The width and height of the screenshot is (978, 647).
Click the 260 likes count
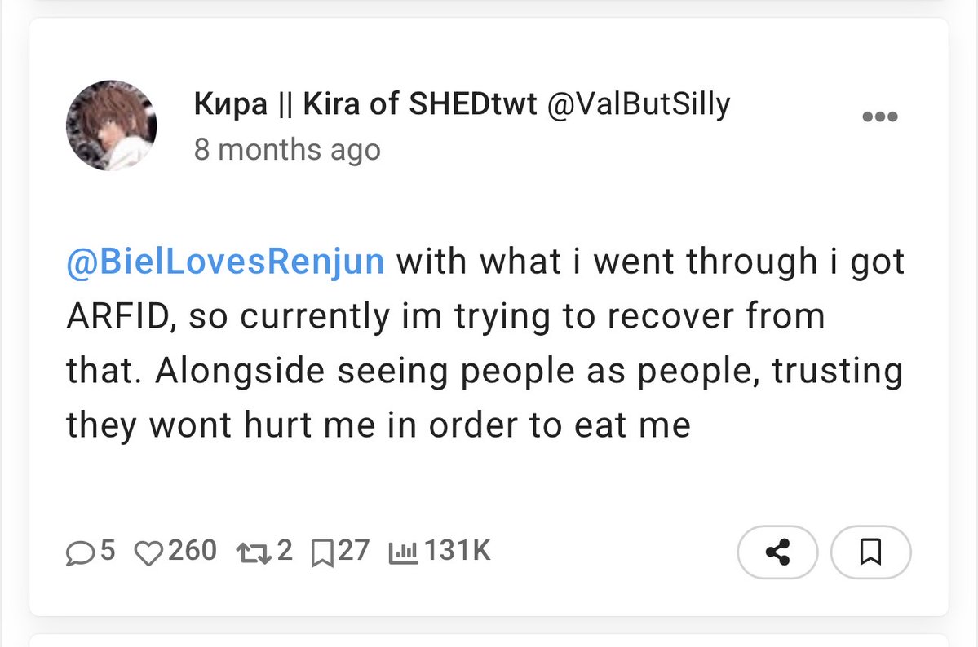pyautogui.click(x=193, y=551)
